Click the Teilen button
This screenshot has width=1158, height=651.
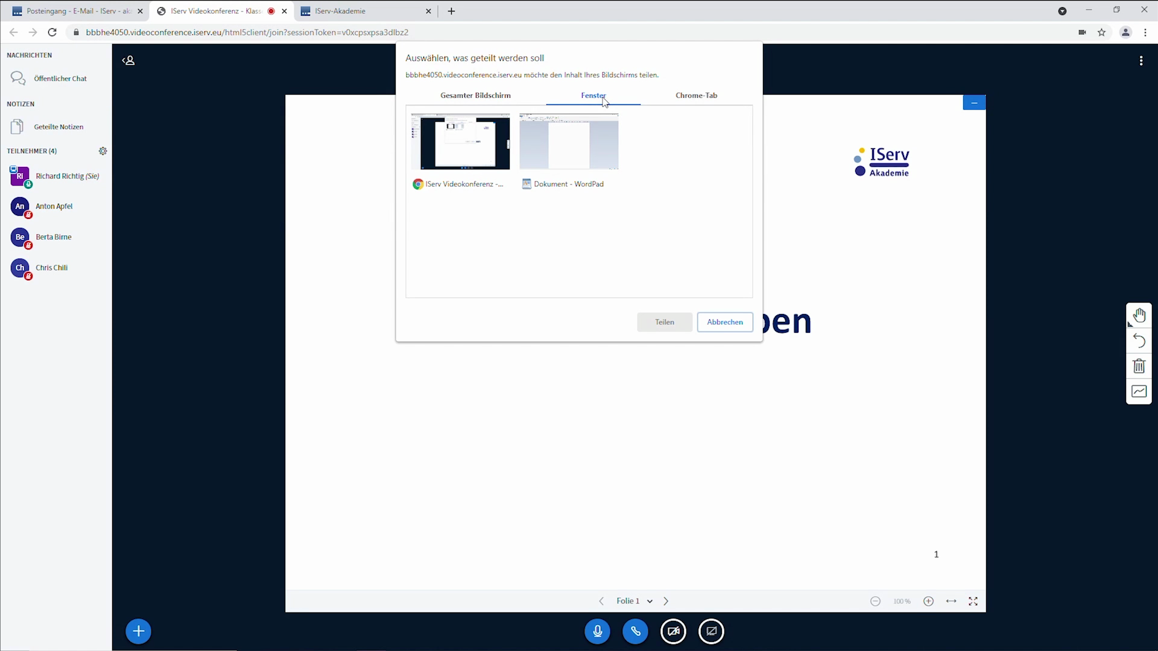(x=664, y=322)
